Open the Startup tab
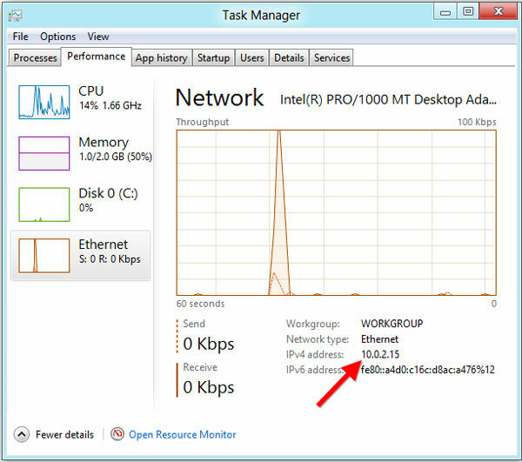522x462 pixels. [x=213, y=58]
